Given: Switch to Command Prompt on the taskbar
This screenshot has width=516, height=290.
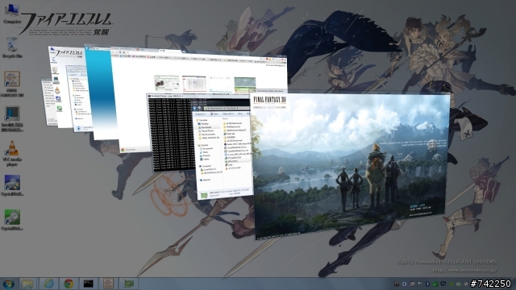Looking at the screenshot, I should [x=88, y=284].
